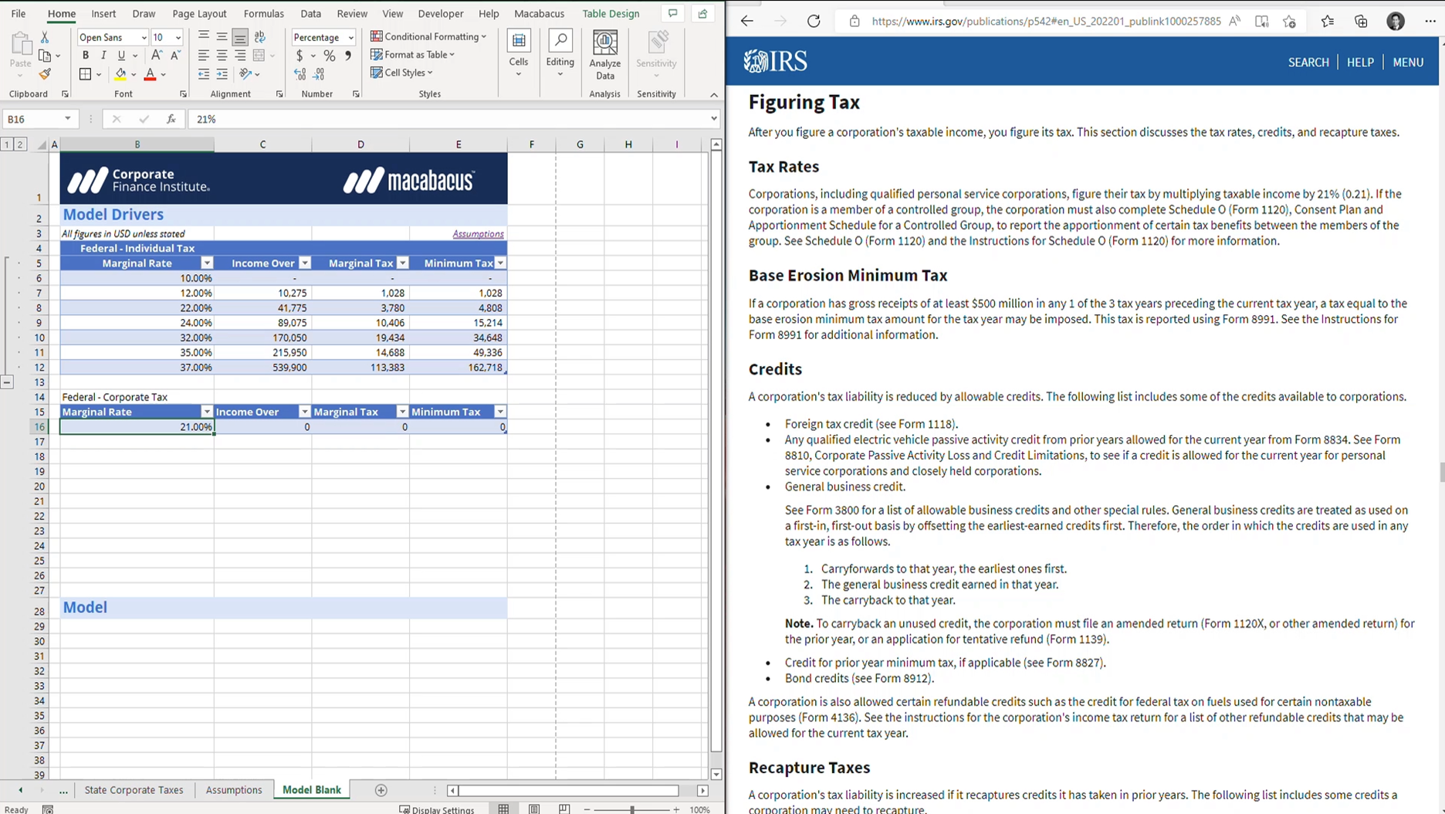This screenshot has height=814, width=1445.
Task: Add a new worksheet with plus icon
Action: 381,790
